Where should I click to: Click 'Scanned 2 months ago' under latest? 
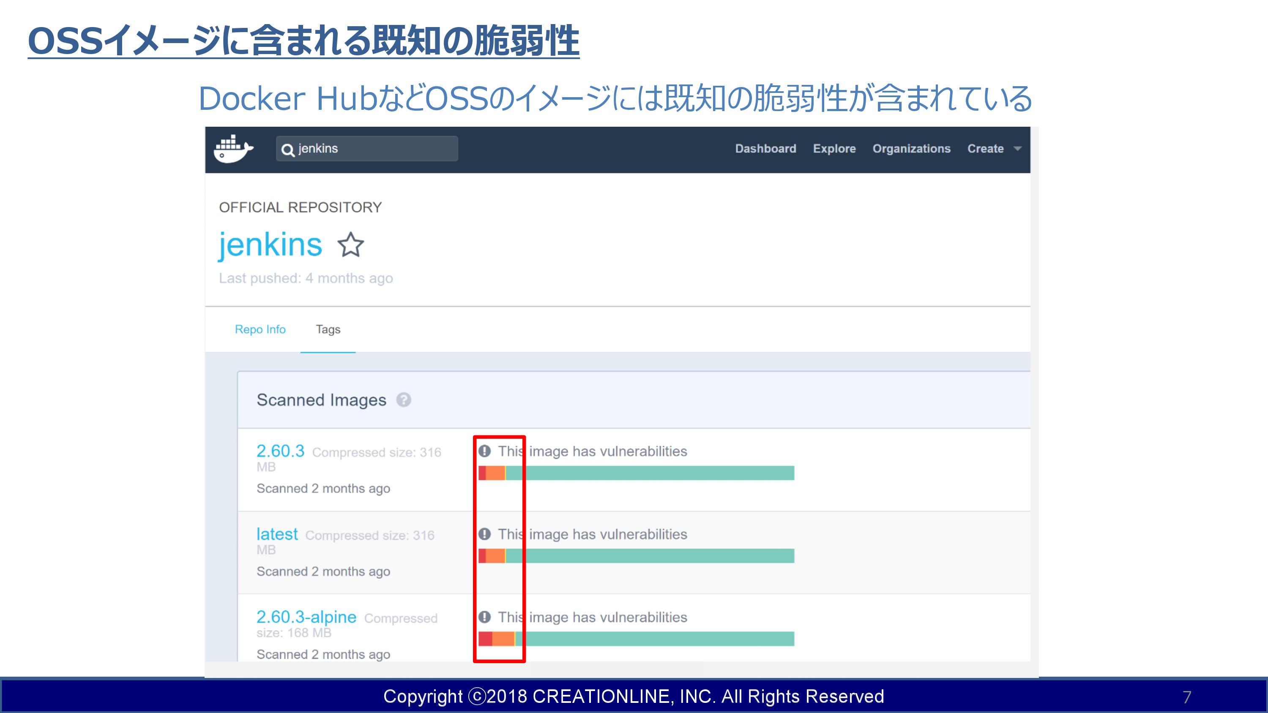pyautogui.click(x=323, y=571)
